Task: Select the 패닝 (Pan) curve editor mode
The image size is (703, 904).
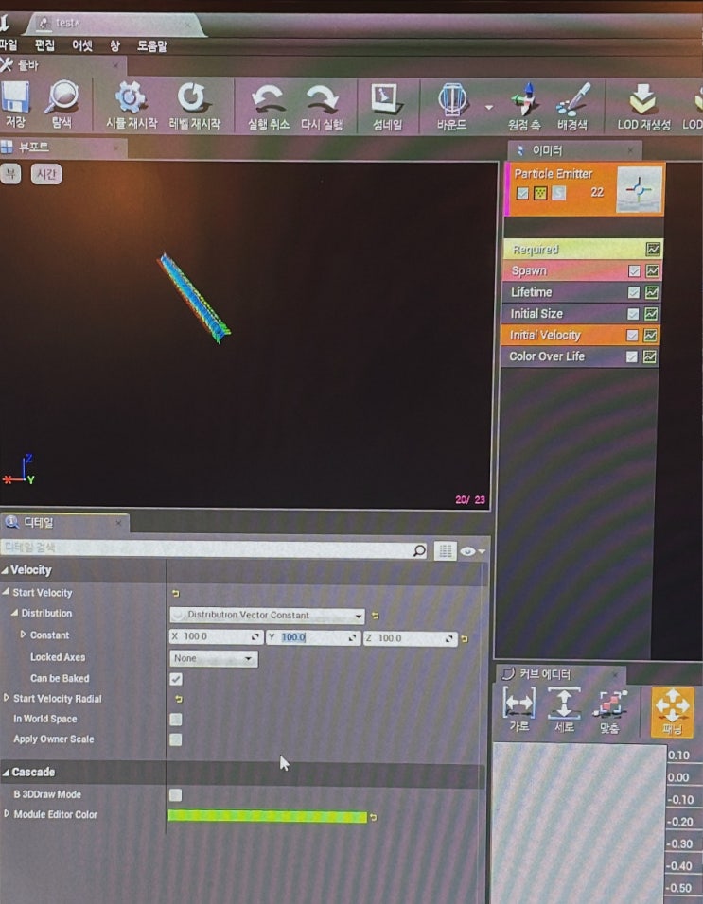Action: click(673, 711)
